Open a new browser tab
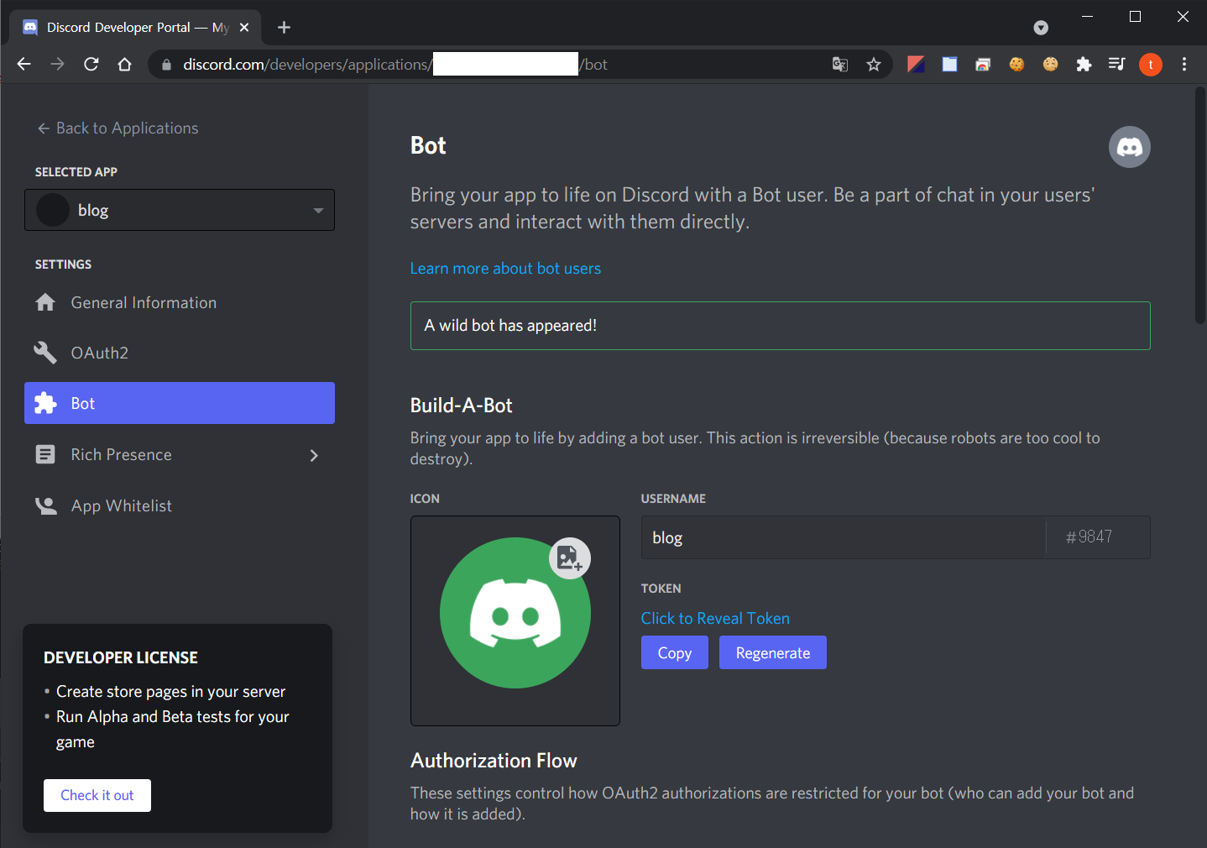 (x=284, y=28)
